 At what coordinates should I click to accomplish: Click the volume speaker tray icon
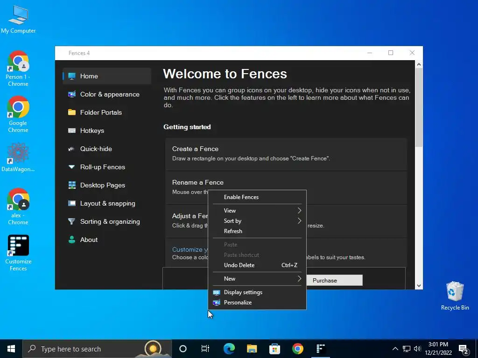point(417,349)
